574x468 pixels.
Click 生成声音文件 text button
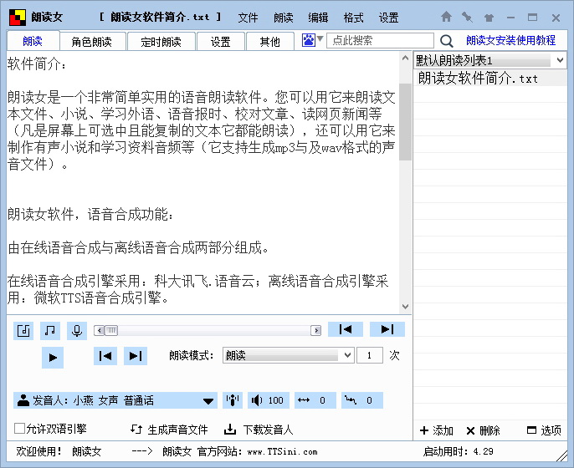pos(178,430)
